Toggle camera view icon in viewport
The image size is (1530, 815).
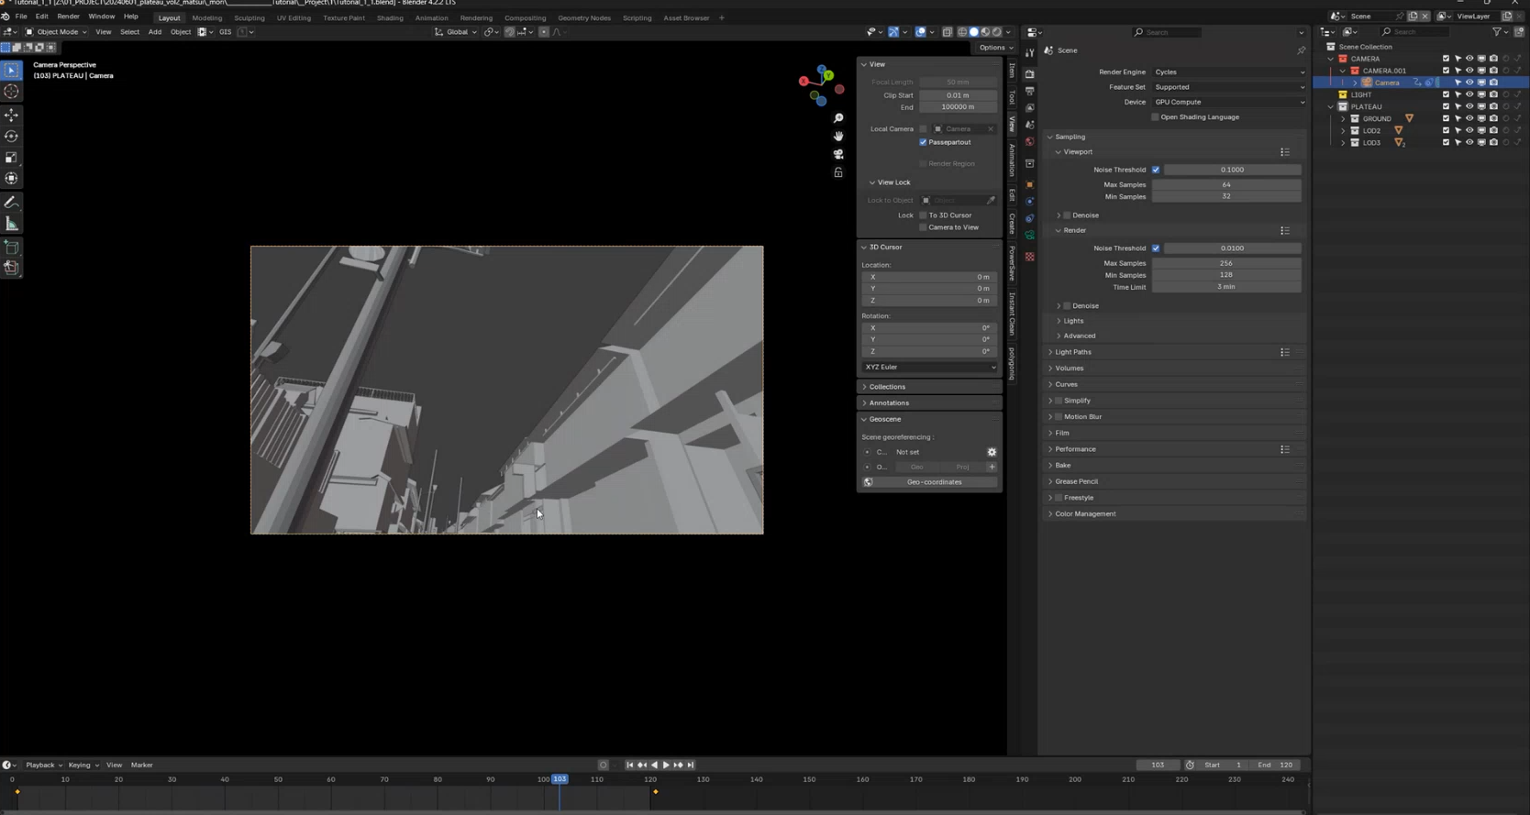point(838,154)
